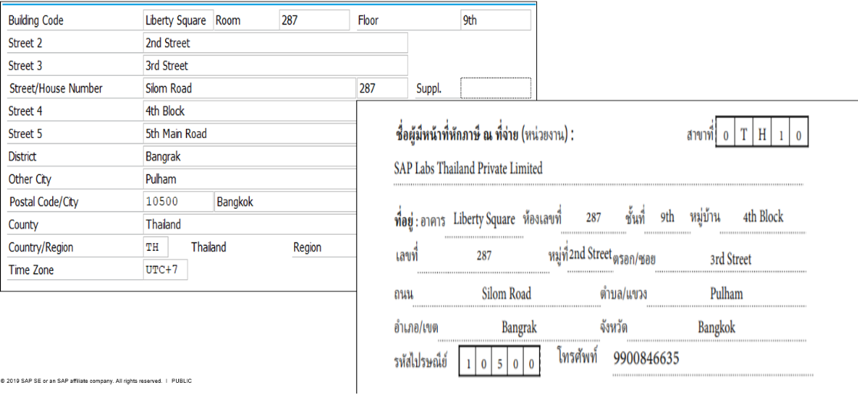The image size is (858, 402).
Task: Click the Thailand text next to TH code
Action: [208, 248]
